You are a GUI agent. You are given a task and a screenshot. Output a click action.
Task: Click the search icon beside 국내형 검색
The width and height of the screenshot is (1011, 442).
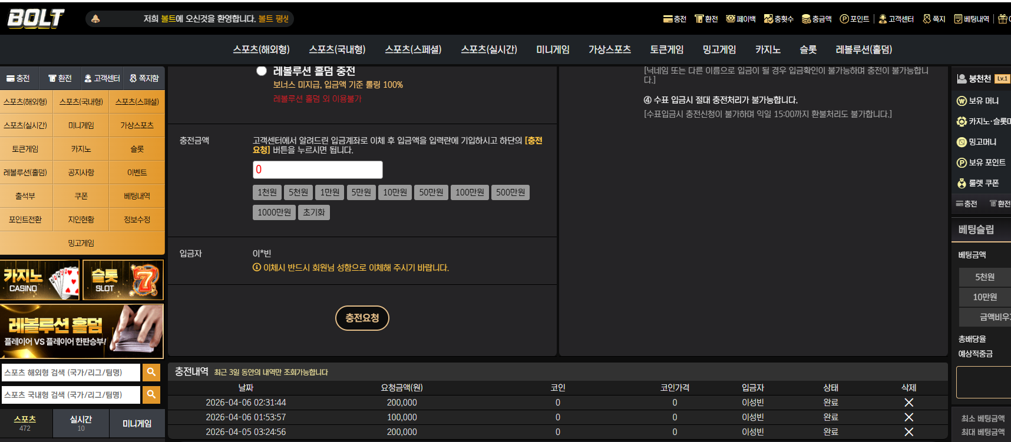[151, 394]
